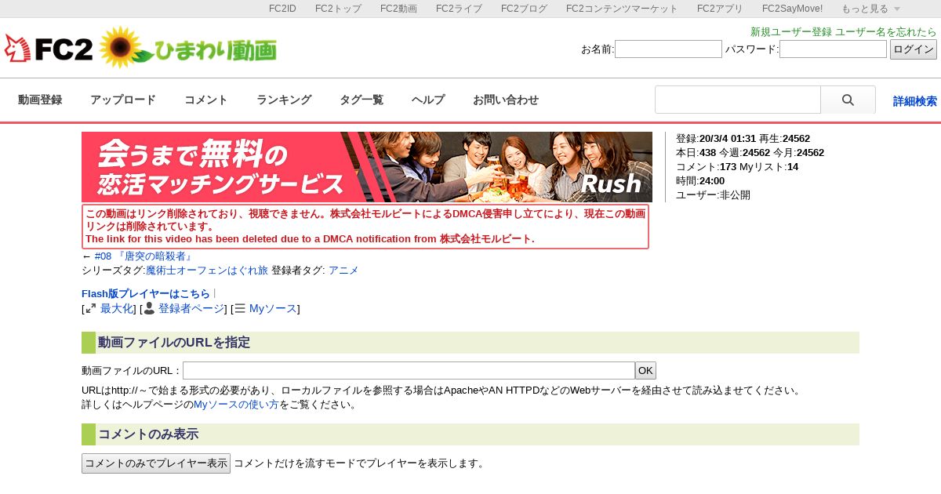Open the コメント navigation item

(x=206, y=100)
